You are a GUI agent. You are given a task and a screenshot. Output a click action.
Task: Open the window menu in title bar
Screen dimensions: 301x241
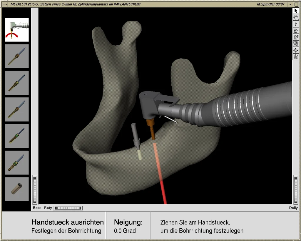click(x=5, y=4)
